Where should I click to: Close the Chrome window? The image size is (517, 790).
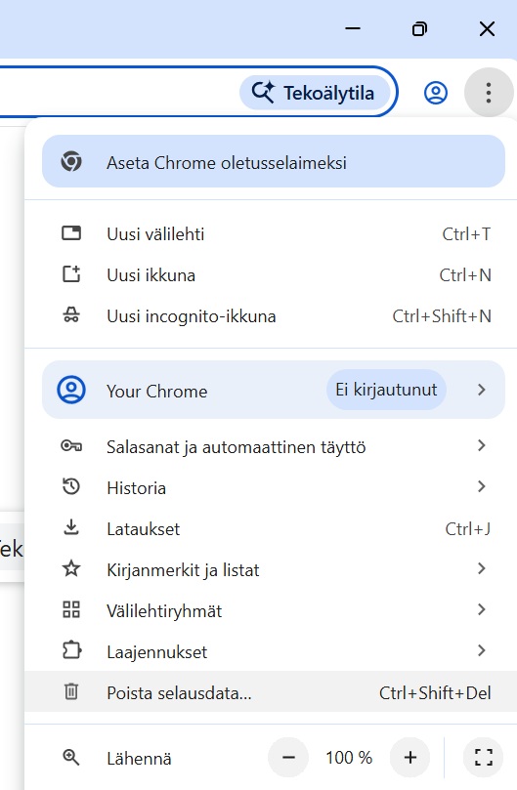click(487, 28)
